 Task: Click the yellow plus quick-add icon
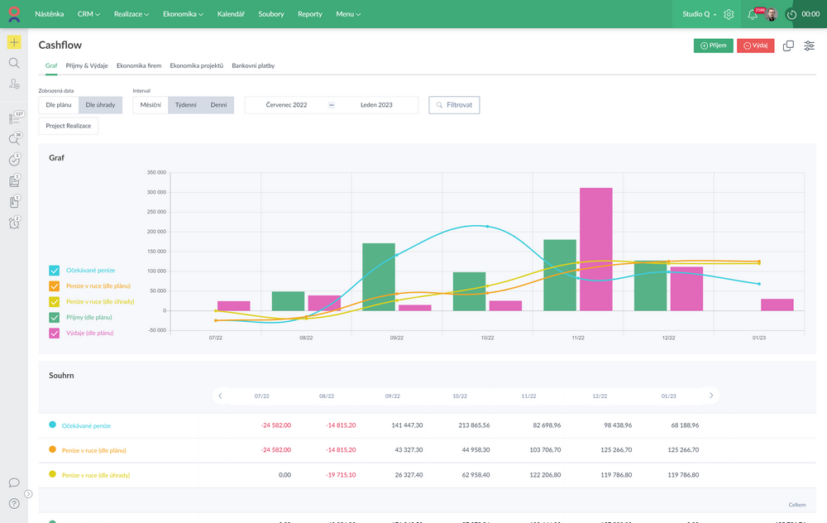pyautogui.click(x=14, y=42)
